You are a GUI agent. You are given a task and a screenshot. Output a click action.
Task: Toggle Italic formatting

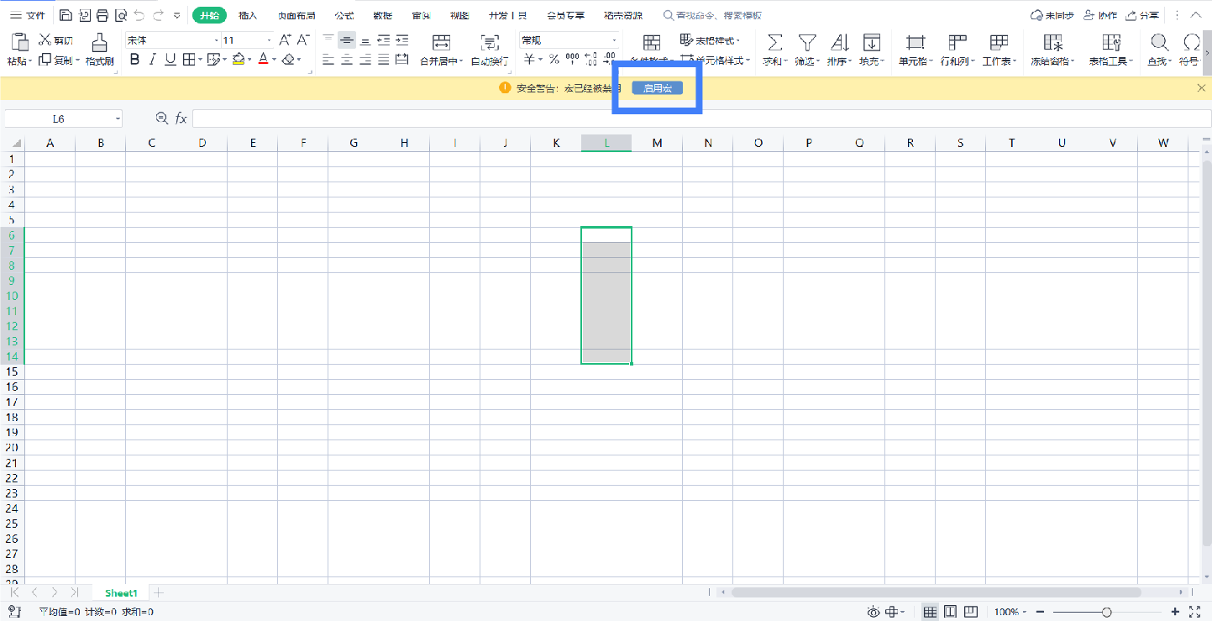[152, 60]
